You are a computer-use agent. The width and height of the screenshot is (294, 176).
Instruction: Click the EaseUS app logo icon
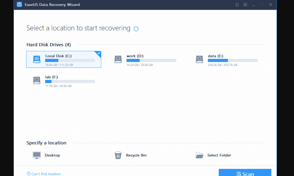pos(19,5)
